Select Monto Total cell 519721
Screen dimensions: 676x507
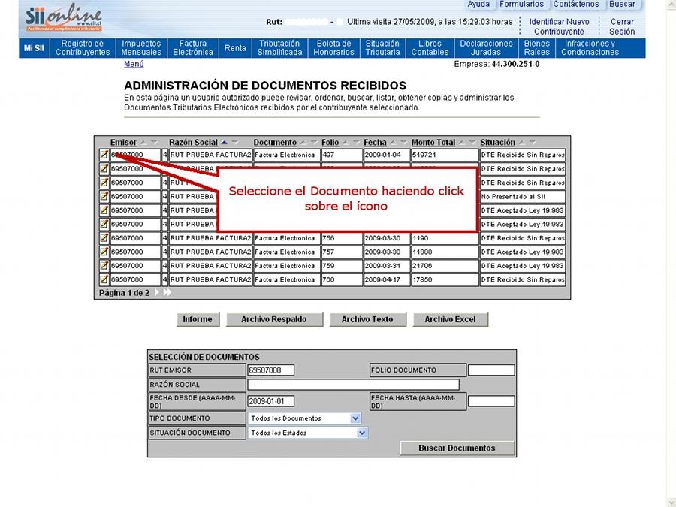point(445,155)
